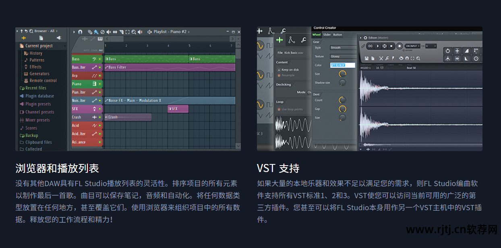Image resolution: width=501 pixels, height=248 pixels.
Task: Toggle Edison loop infinity button
Action: 371,46
